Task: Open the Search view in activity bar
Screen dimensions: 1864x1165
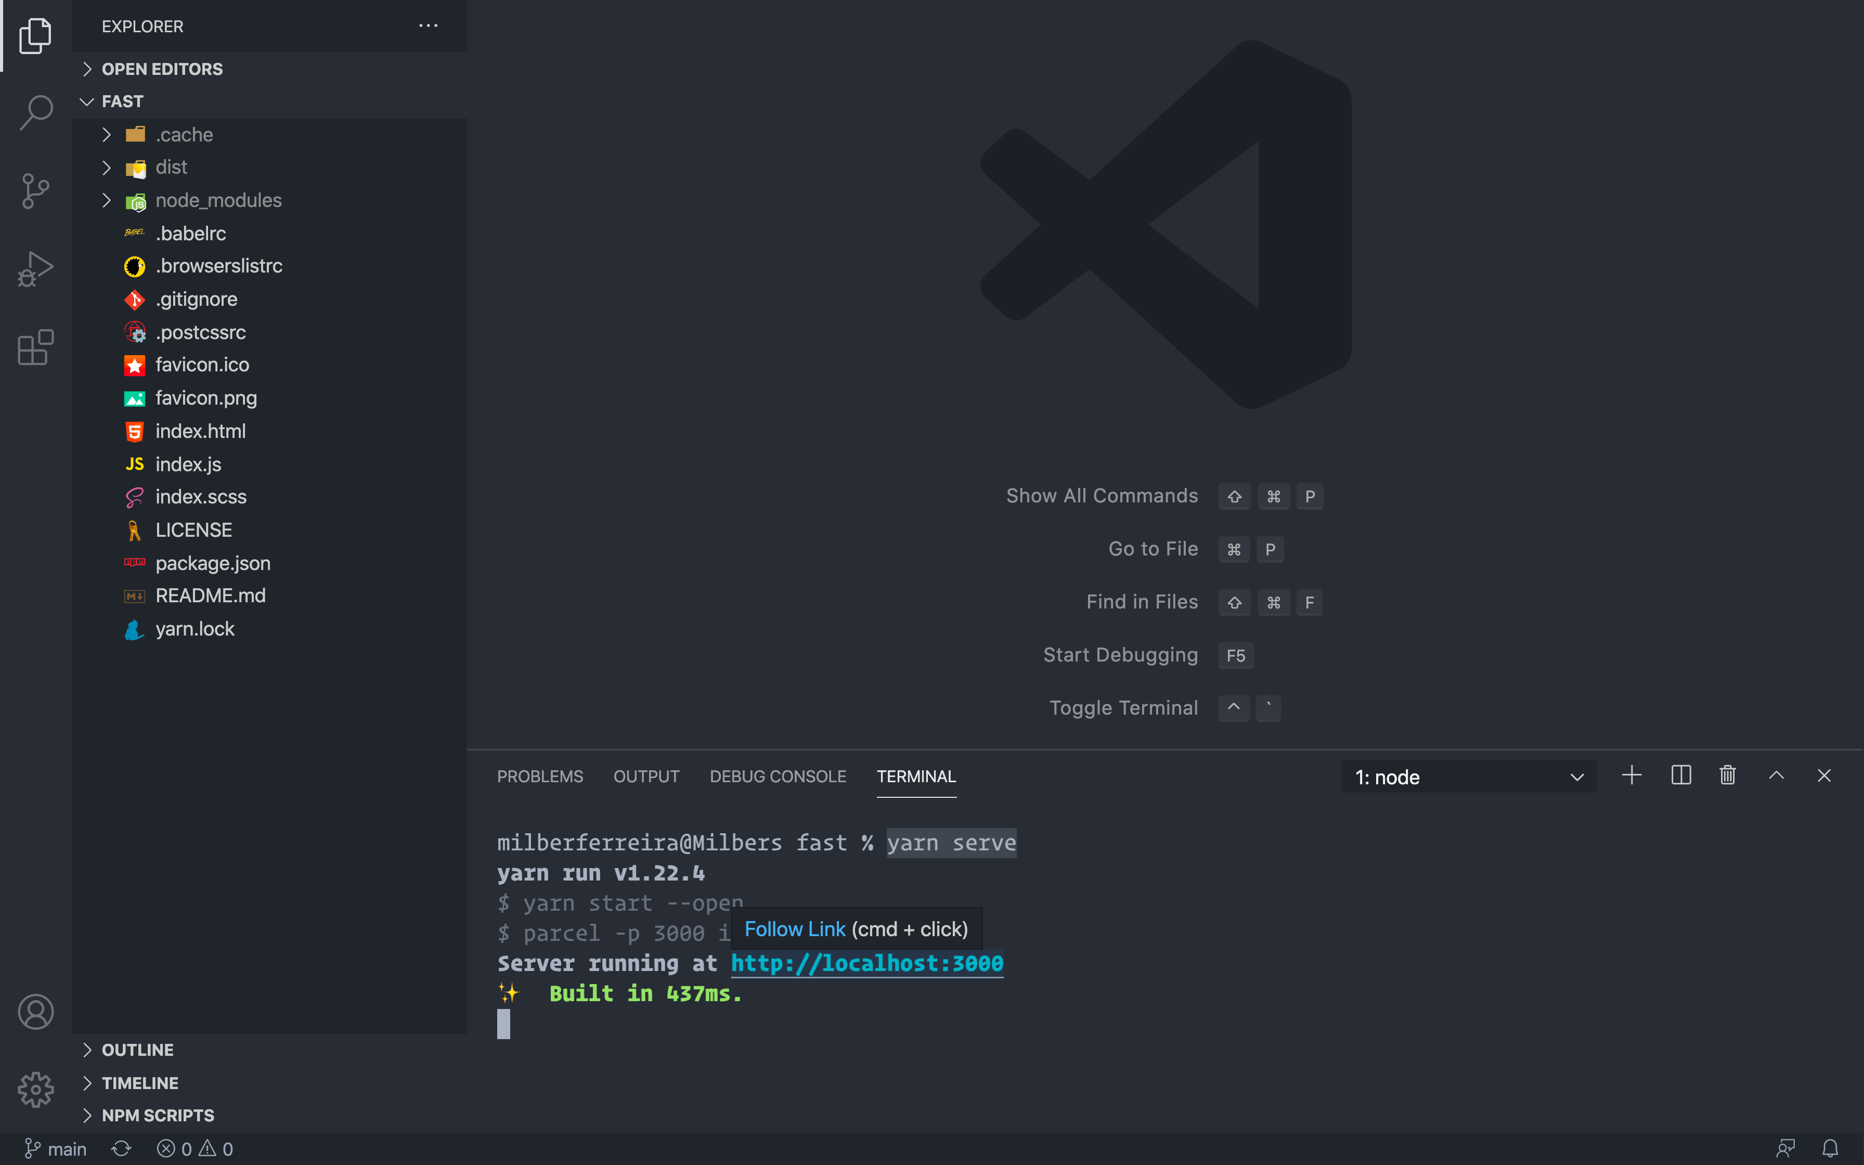Action: 35,113
